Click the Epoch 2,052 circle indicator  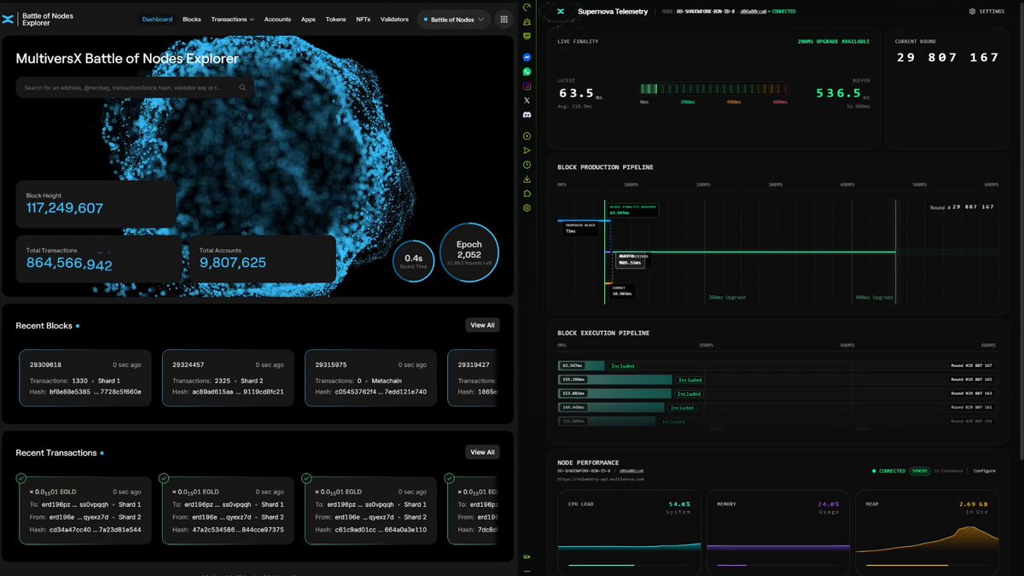pos(469,253)
